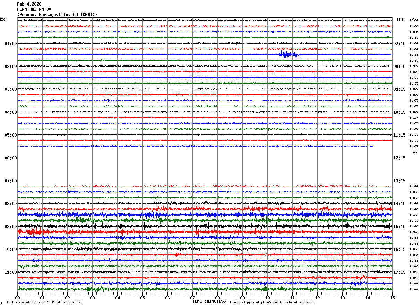Click the "11360" DC offset value
The height and width of the screenshot is (307, 420).
coord(414,232)
